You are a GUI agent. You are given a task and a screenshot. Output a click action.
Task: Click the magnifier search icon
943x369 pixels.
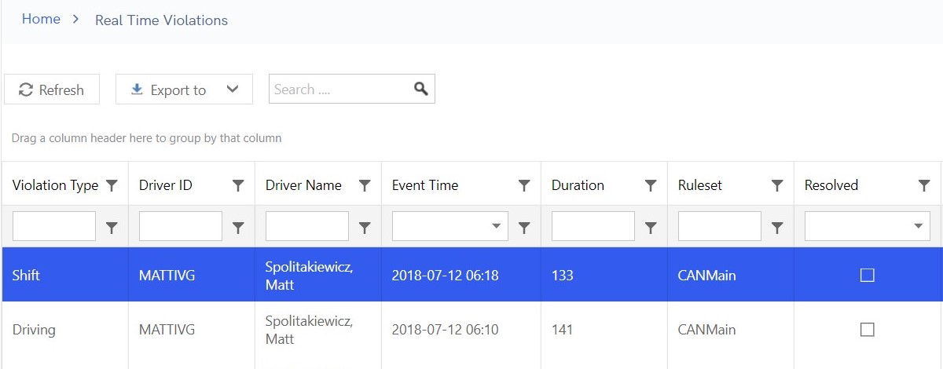(x=421, y=89)
